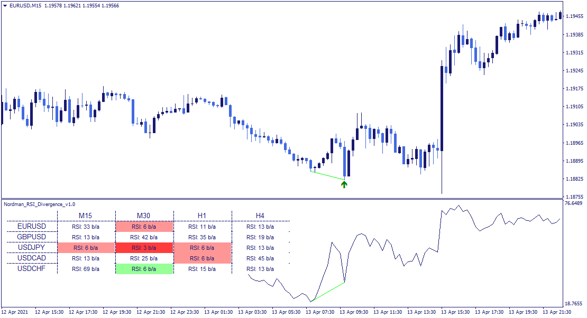The image size is (587, 318).
Task: Click the 1.19385 price scale label
Action: click(575, 34)
